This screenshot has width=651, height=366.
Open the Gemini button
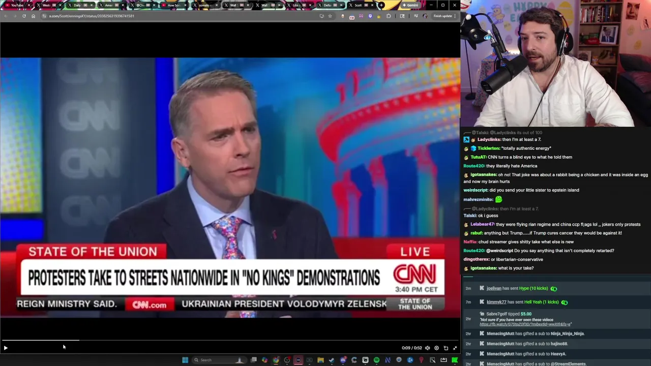(410, 5)
